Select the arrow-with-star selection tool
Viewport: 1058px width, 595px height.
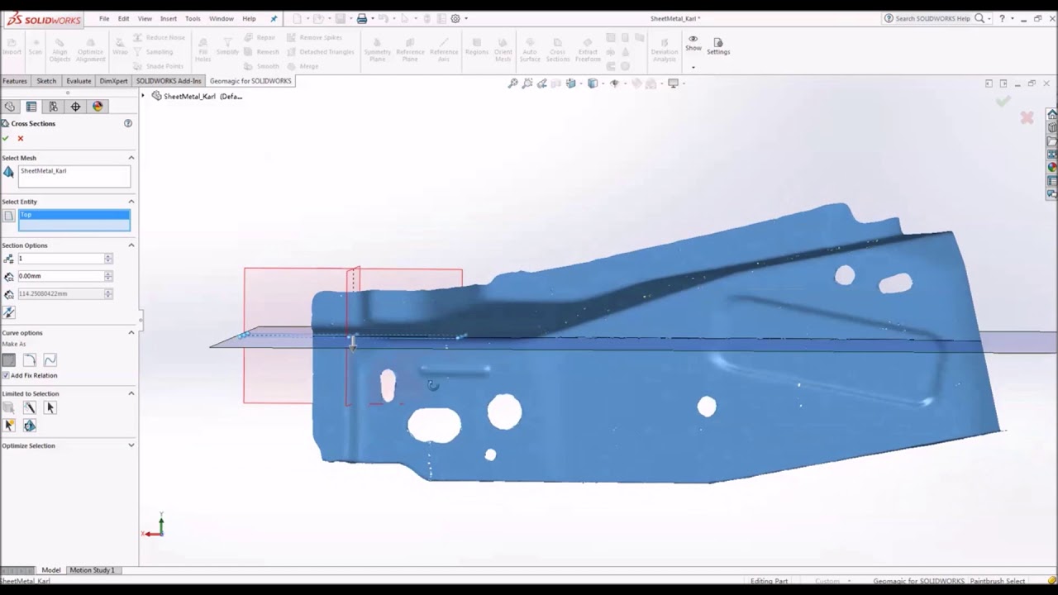click(9, 425)
